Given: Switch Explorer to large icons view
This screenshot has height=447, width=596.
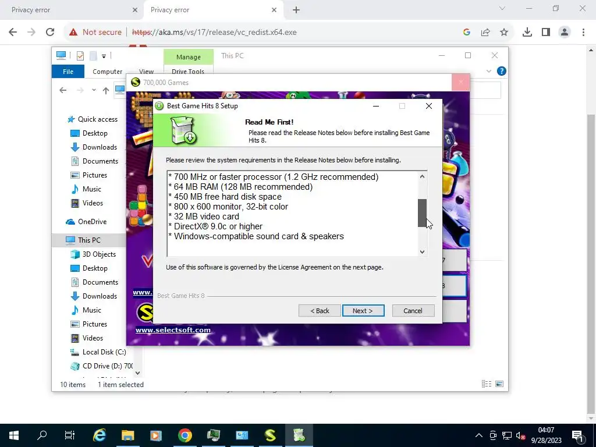Looking at the screenshot, I should coord(499,384).
